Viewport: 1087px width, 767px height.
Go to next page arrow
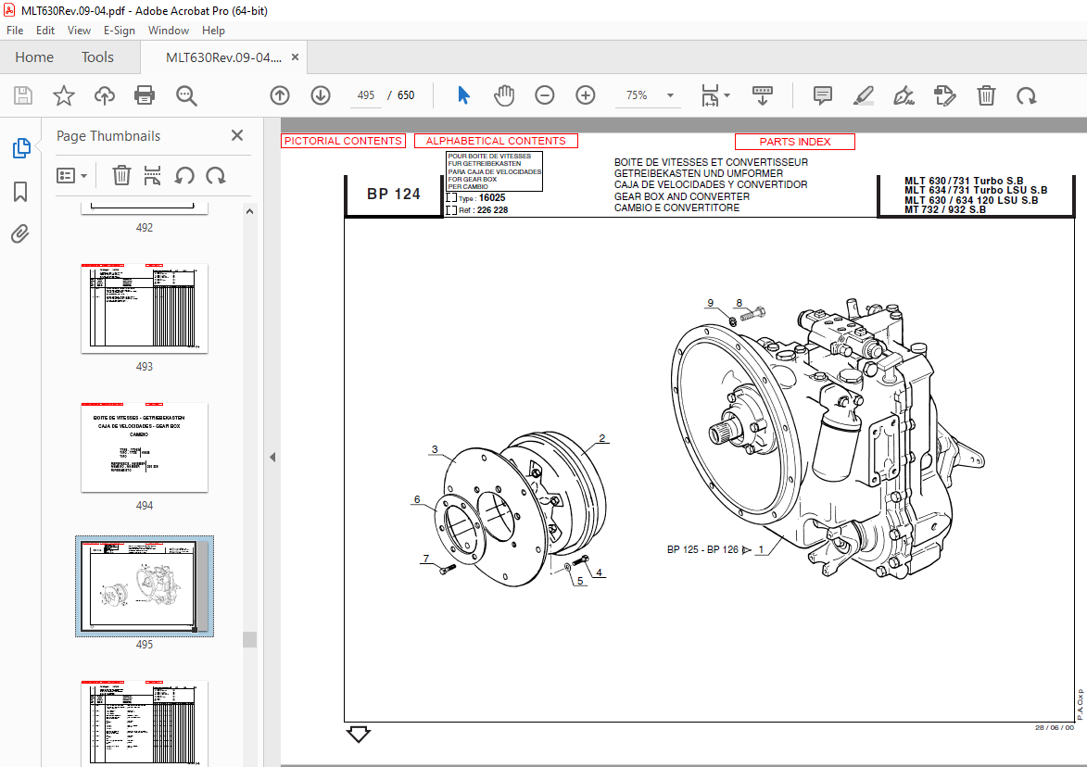321,95
